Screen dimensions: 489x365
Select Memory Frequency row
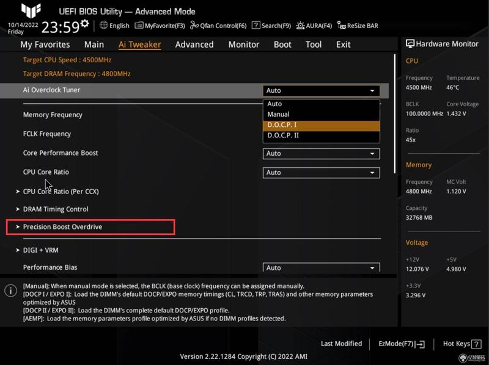53,115
